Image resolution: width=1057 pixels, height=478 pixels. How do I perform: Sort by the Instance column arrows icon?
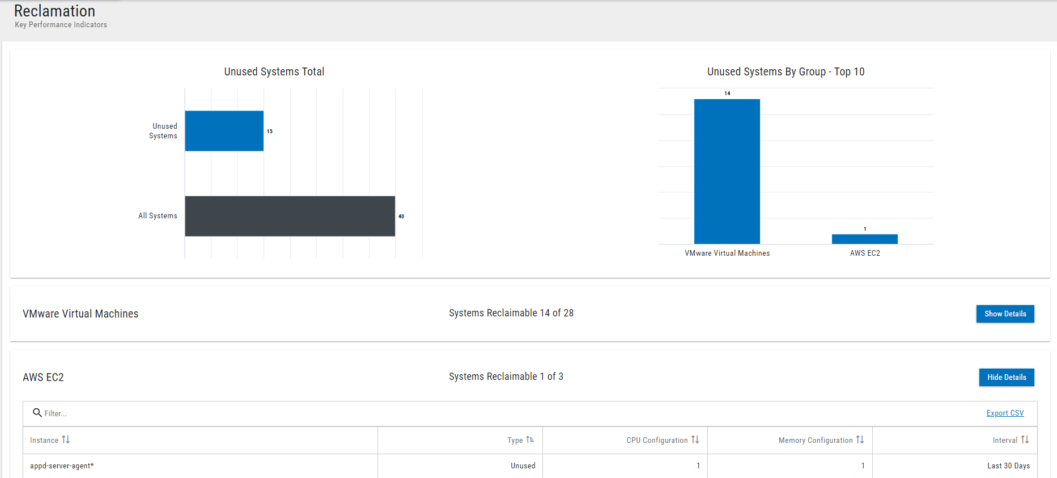66,440
